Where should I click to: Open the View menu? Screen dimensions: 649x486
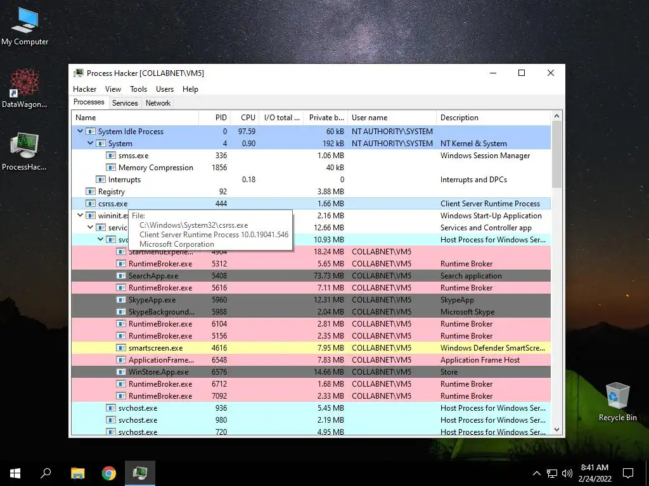point(113,89)
